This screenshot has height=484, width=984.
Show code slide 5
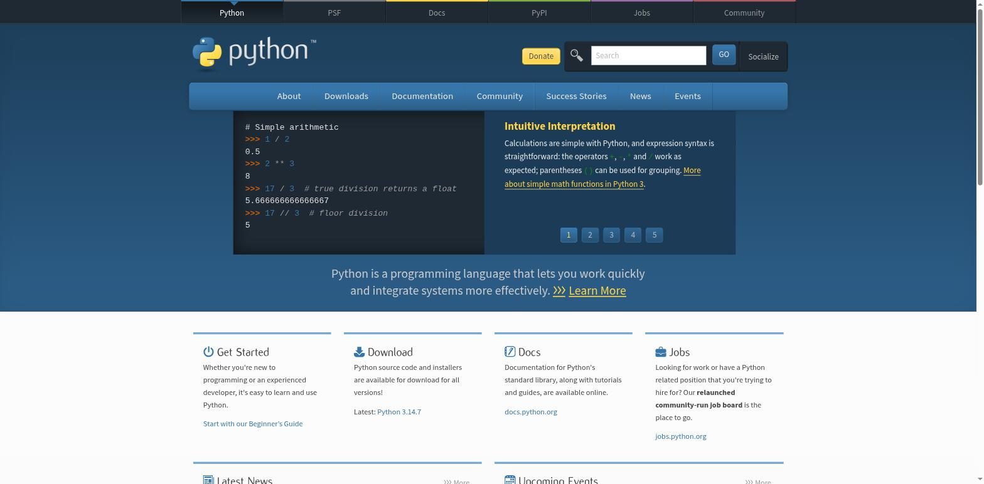(654, 235)
